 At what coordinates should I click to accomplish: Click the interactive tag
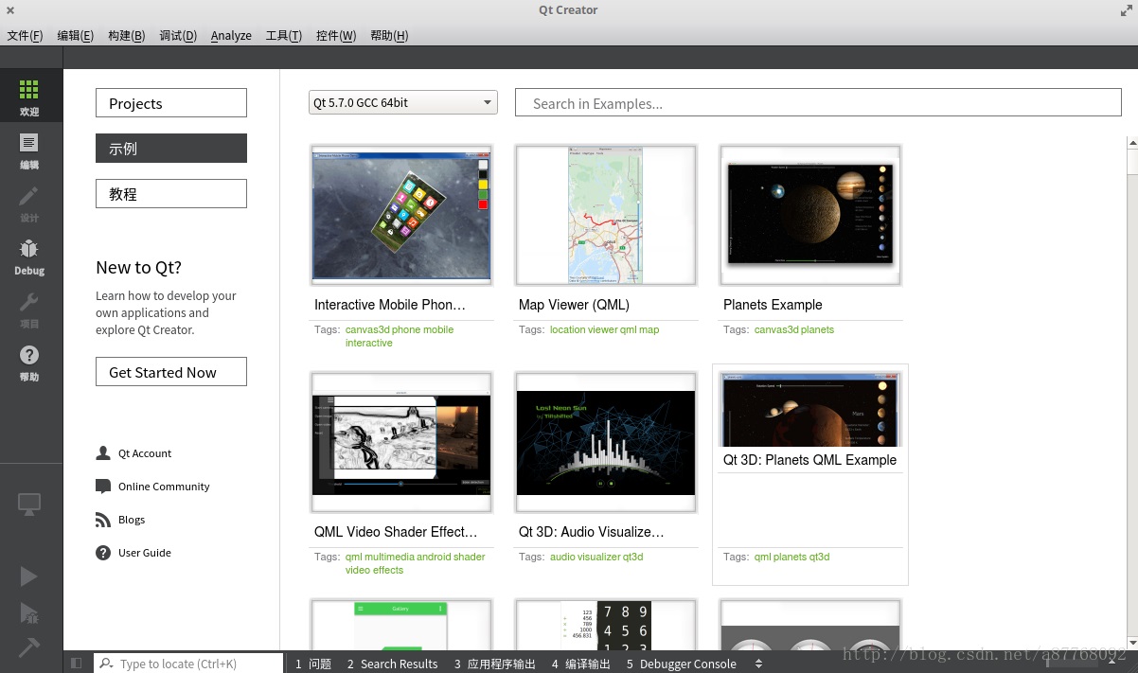coord(369,343)
